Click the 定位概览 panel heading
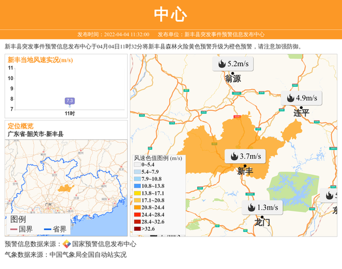342x269 pixels. (x=20, y=126)
